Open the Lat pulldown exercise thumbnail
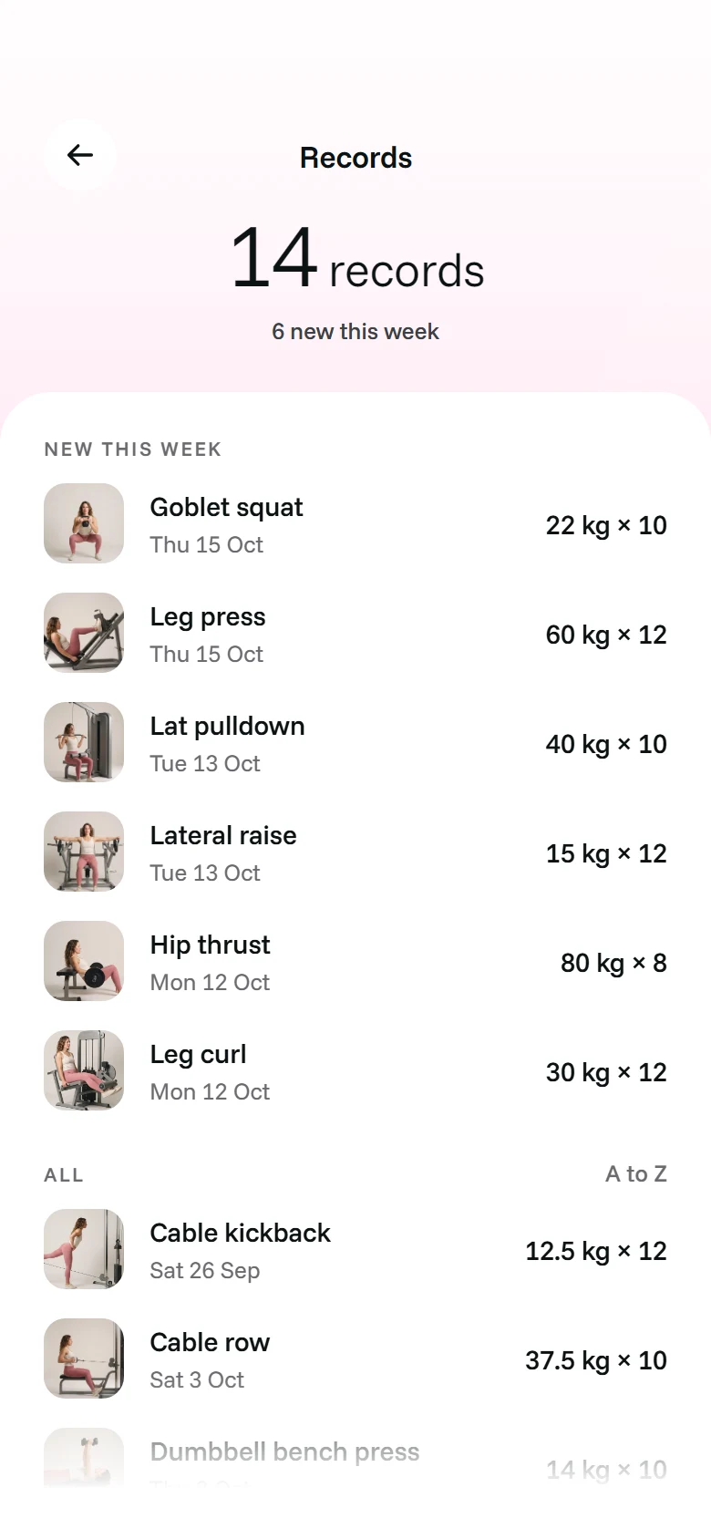The width and height of the screenshot is (711, 1539). click(x=84, y=742)
